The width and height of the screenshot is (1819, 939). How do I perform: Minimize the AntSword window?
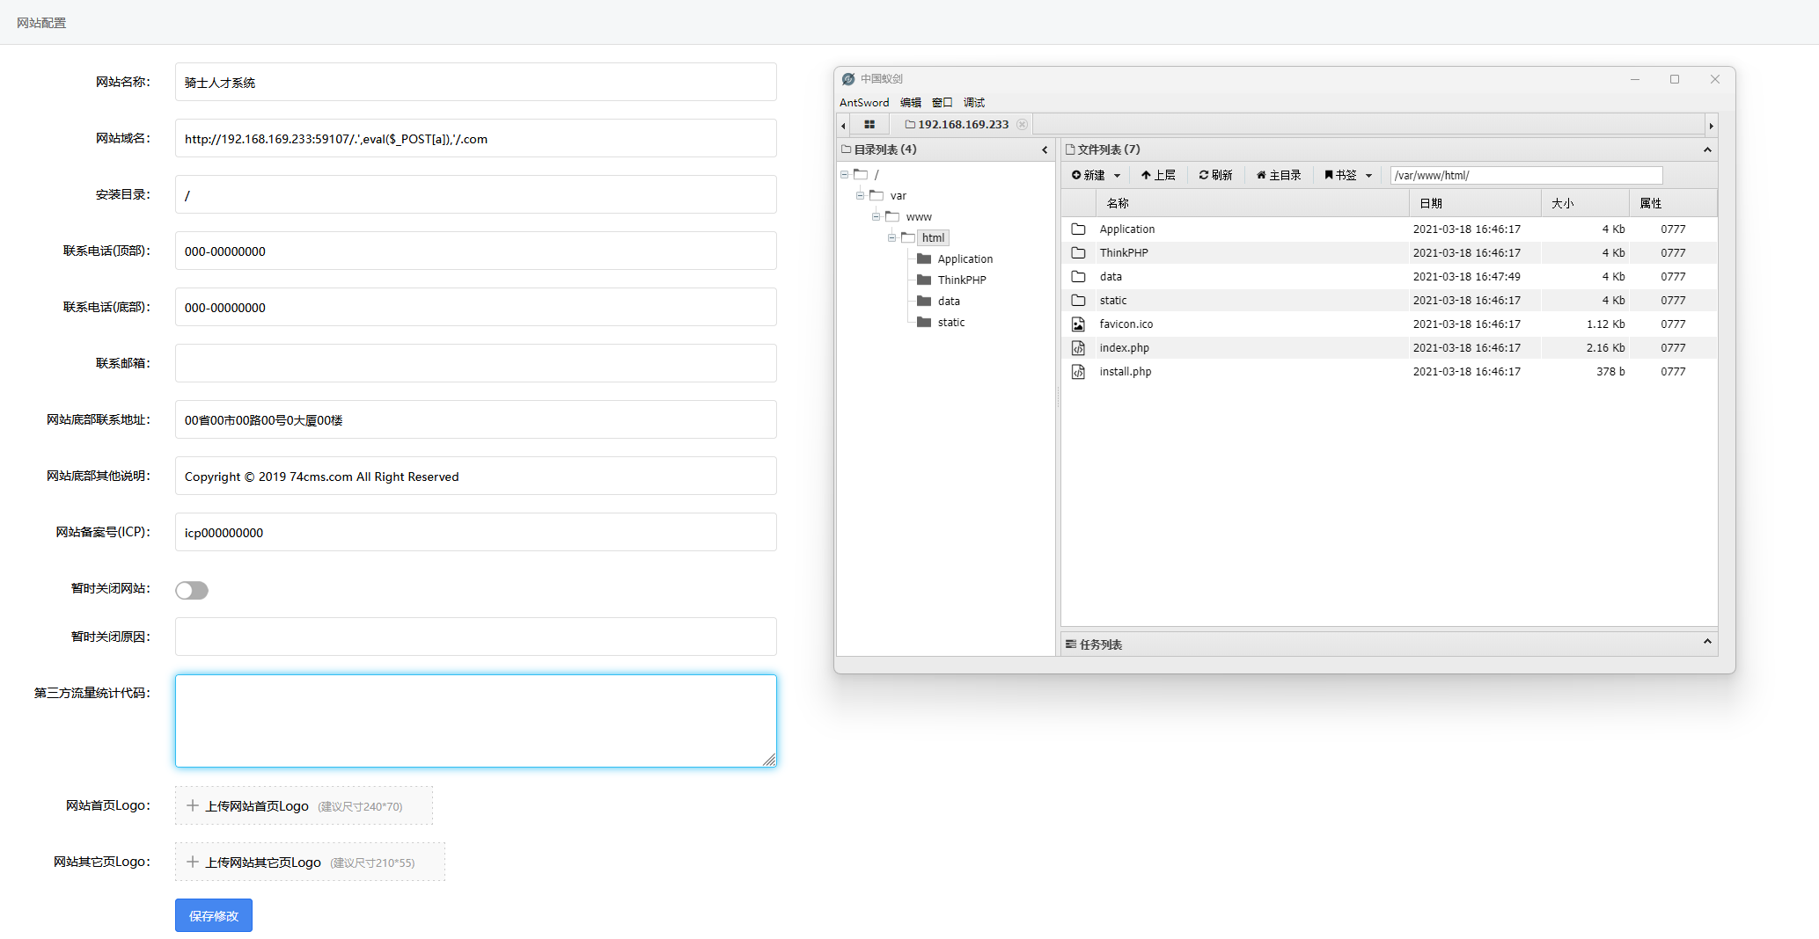[1635, 79]
